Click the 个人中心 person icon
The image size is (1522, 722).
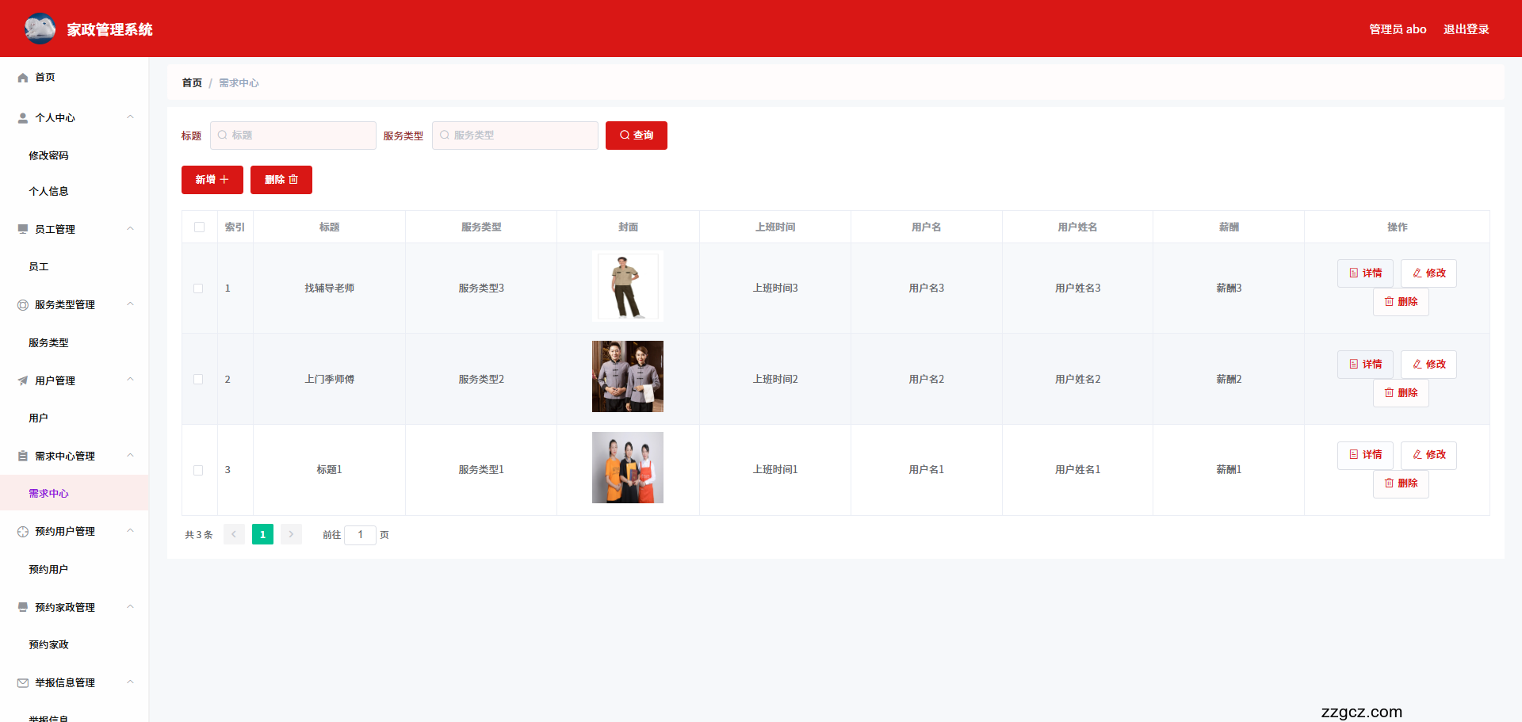23,118
